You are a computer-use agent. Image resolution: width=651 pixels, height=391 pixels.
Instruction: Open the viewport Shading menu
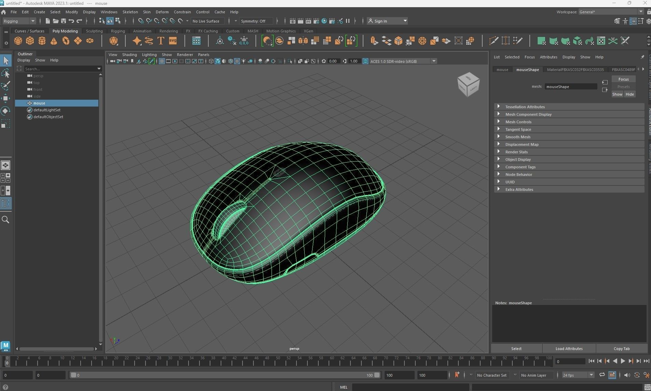pos(129,55)
